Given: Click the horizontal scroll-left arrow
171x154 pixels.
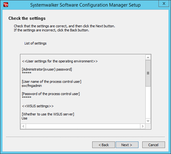Looking at the screenshot, I should click(x=23, y=126).
